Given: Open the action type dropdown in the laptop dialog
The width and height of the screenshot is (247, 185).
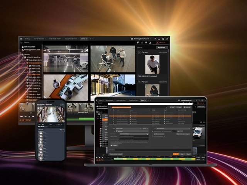Looking at the screenshot, I should click(173, 129).
